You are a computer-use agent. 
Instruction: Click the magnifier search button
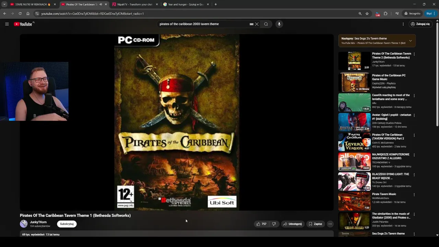[x=266, y=24]
